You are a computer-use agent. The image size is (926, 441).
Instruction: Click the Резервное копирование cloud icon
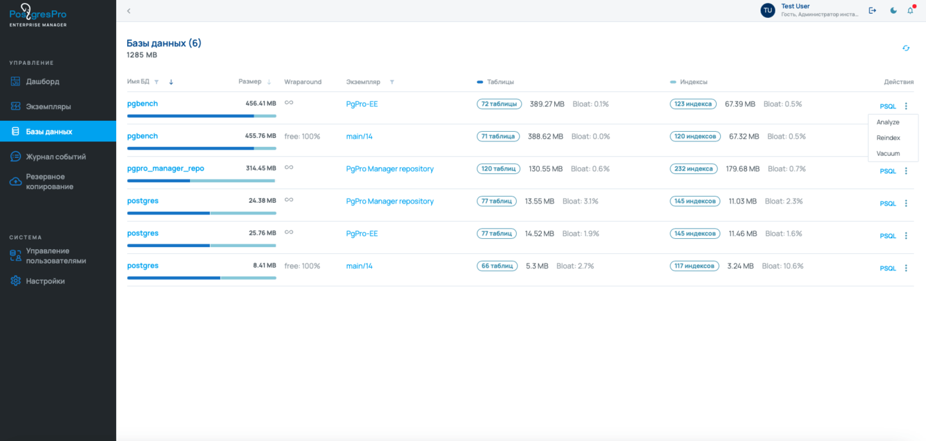tap(15, 182)
